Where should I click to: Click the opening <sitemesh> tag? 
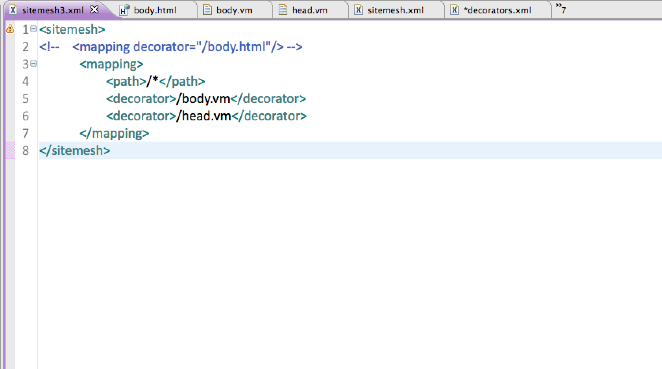(x=72, y=30)
